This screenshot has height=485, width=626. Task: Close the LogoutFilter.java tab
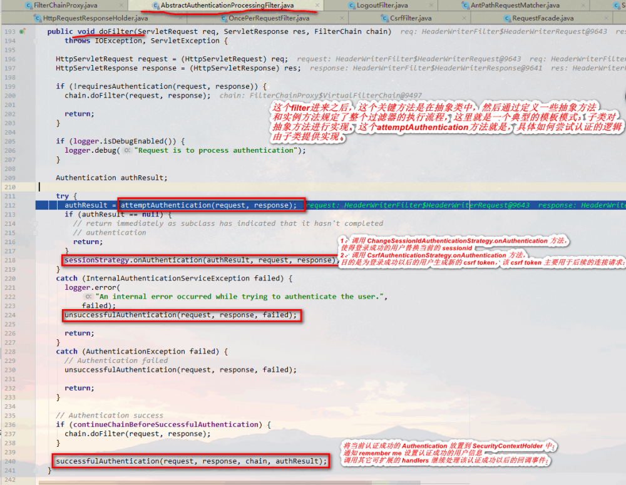[x=431, y=6]
